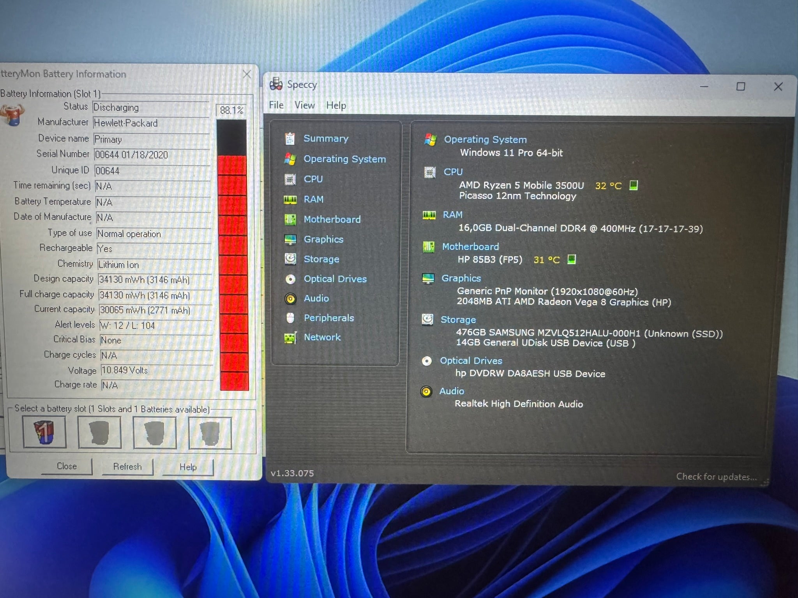Click the 88.1% battery percentage field
Screen dimensions: 798x598
(231, 110)
